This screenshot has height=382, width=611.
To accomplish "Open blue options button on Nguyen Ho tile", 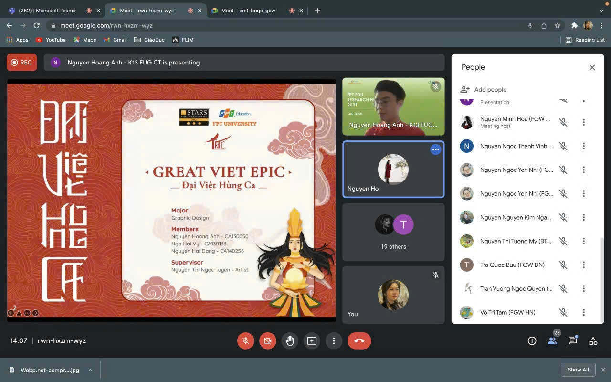I will [435, 149].
